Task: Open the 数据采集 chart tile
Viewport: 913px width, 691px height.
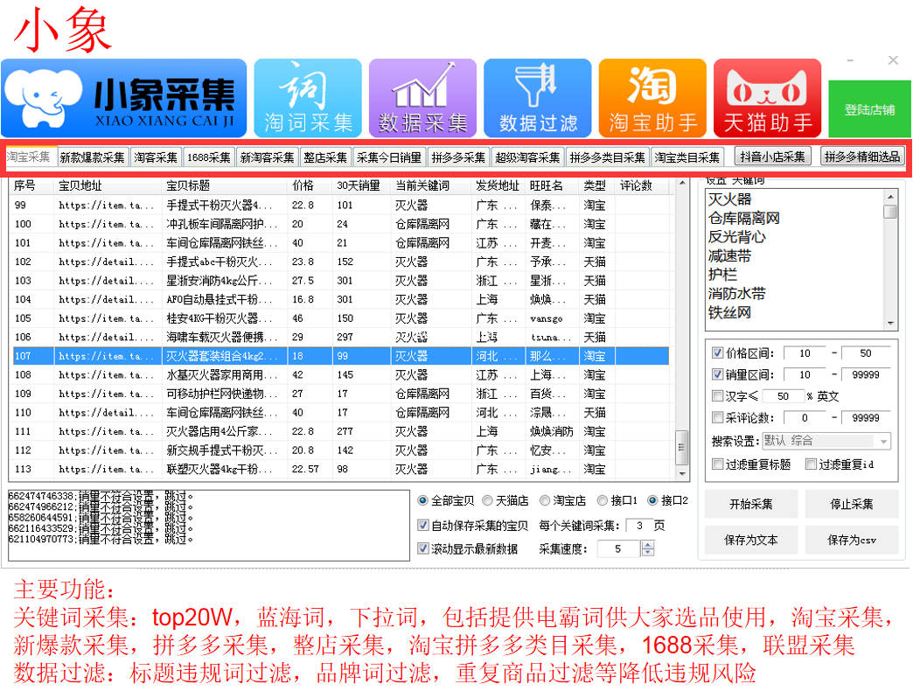Action: point(422,98)
